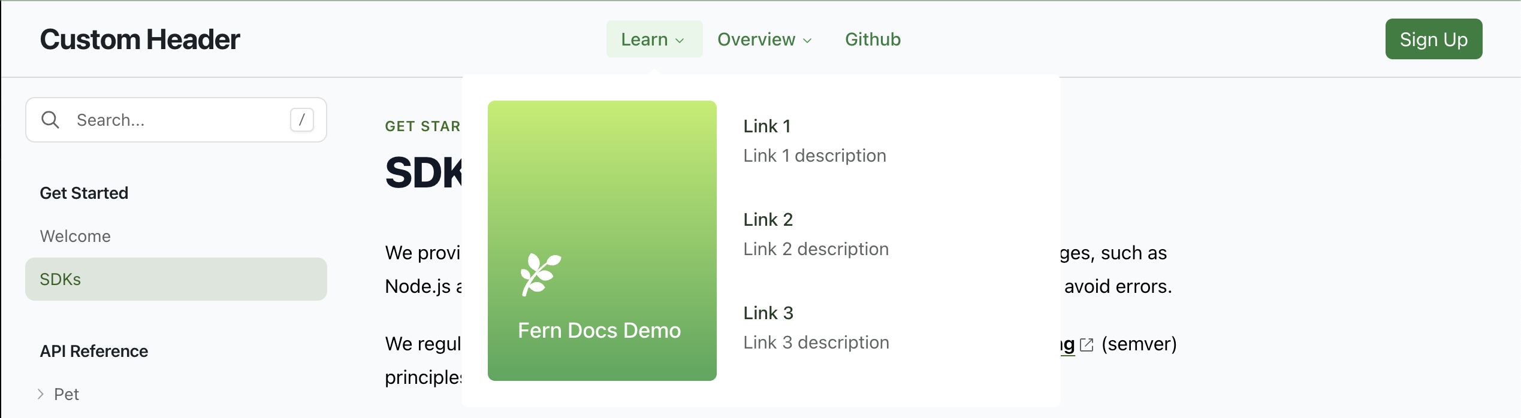The width and height of the screenshot is (1521, 418).
Task: Click the Sign Up button
Action: pos(1434,39)
